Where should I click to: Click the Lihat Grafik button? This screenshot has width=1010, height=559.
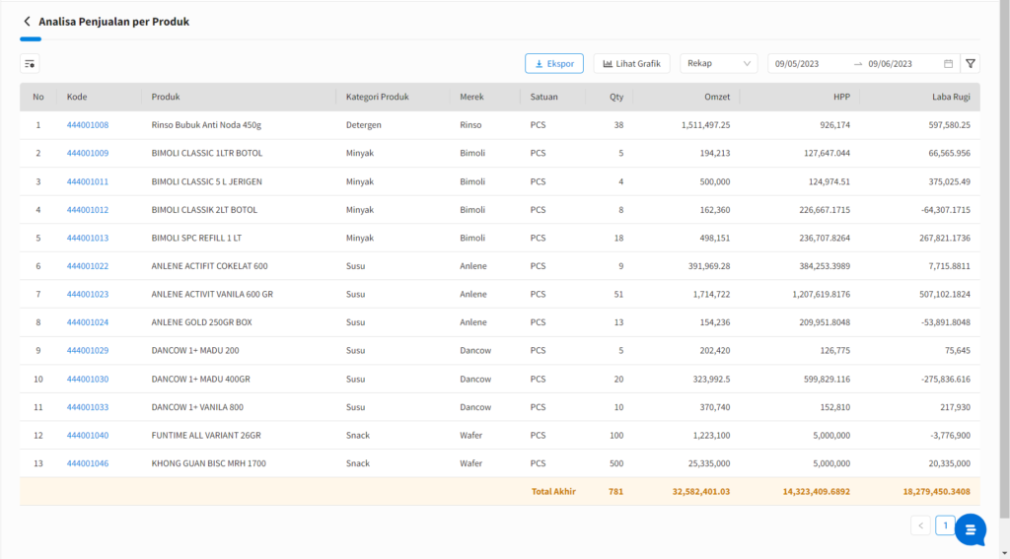pos(631,63)
